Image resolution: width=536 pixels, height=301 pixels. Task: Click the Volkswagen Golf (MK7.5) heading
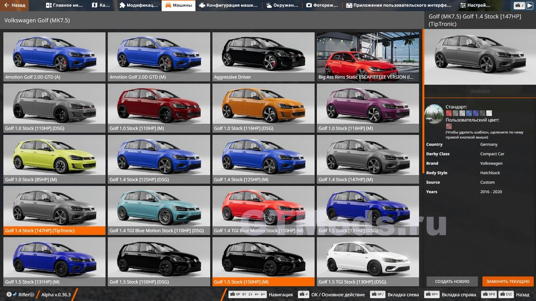[x=37, y=20]
